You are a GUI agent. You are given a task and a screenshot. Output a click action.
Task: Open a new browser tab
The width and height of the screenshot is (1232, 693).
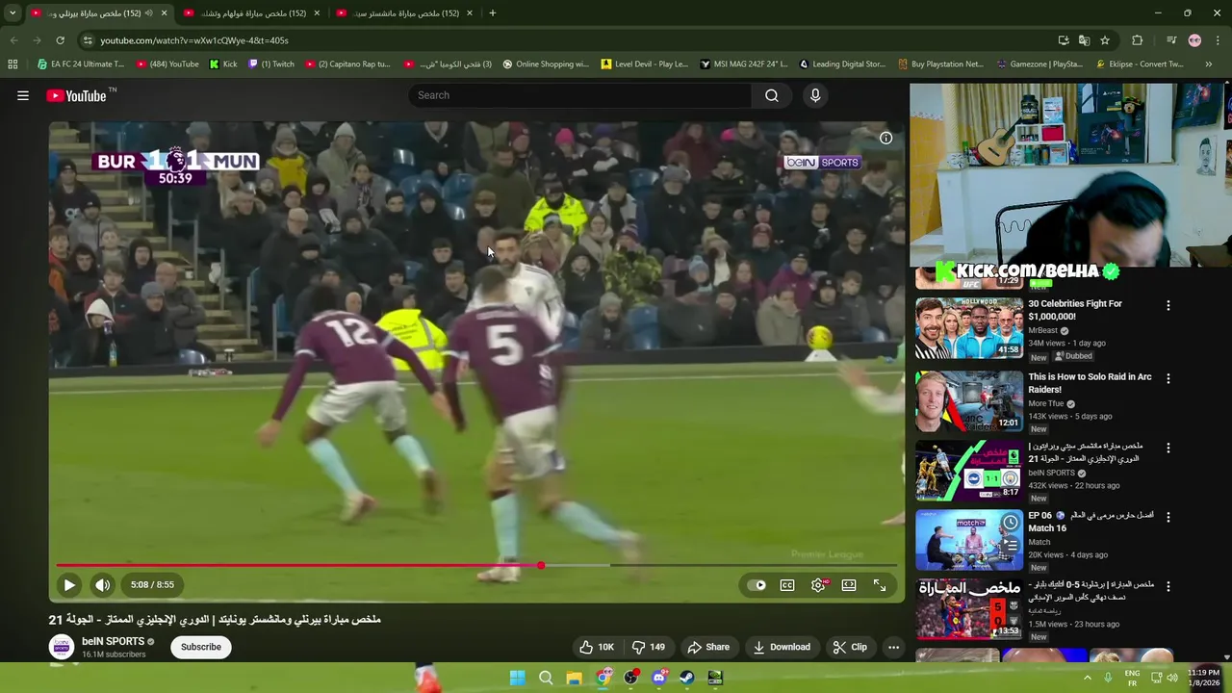click(x=492, y=13)
